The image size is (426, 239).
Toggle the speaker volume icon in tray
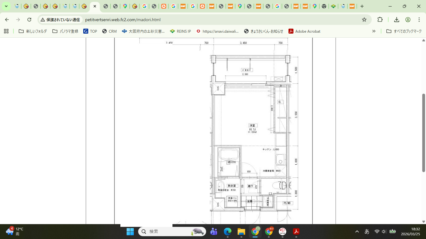pos(384,232)
